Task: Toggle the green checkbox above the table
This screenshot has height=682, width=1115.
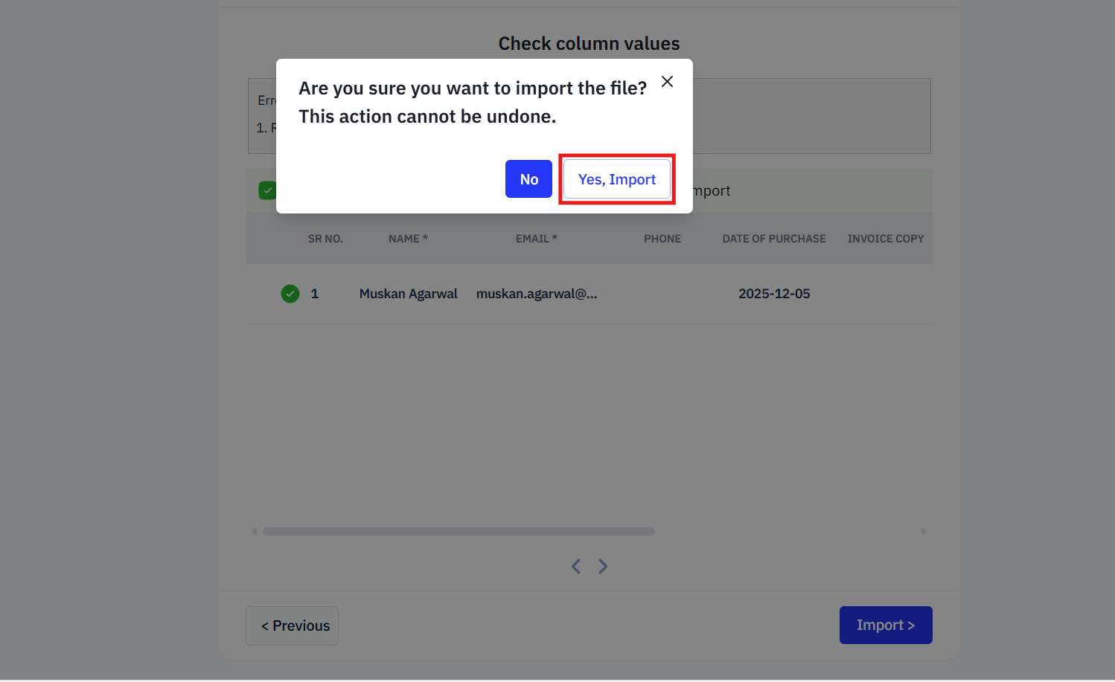Action: point(266,190)
